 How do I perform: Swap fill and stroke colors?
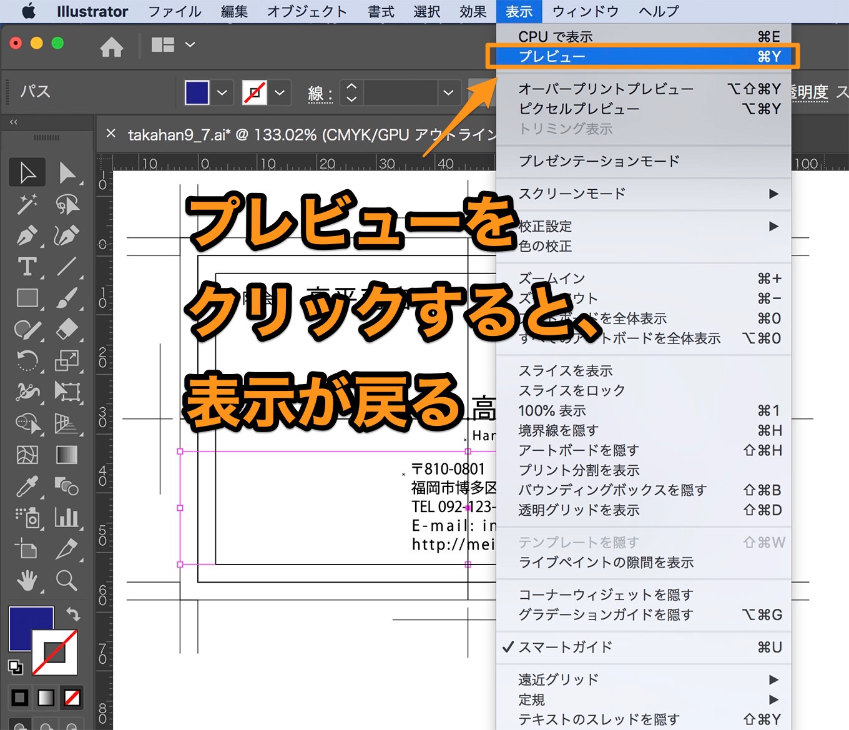(74, 614)
